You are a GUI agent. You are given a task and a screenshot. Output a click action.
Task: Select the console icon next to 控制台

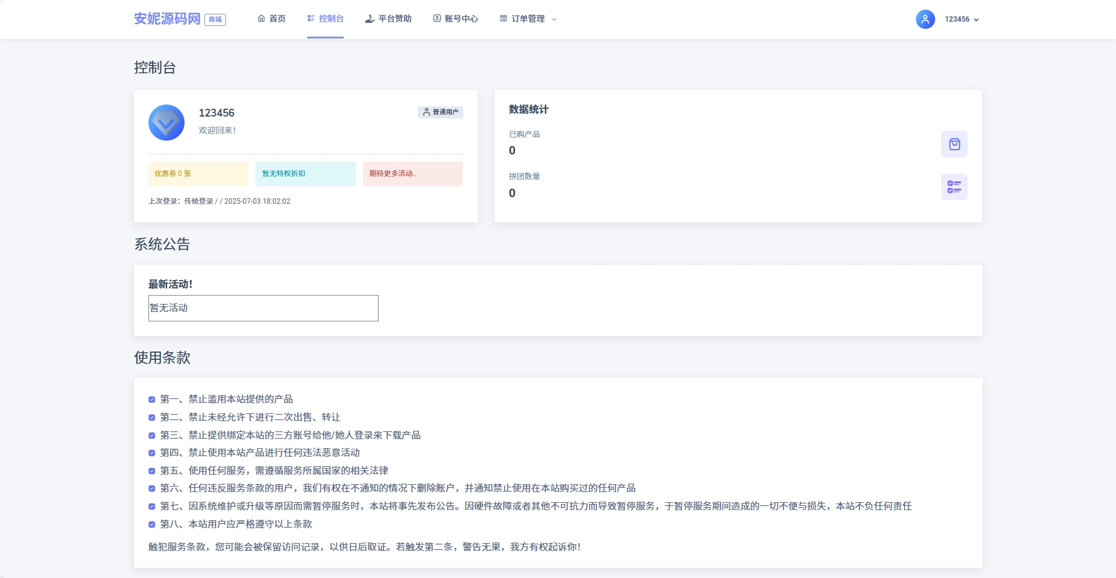(x=311, y=19)
